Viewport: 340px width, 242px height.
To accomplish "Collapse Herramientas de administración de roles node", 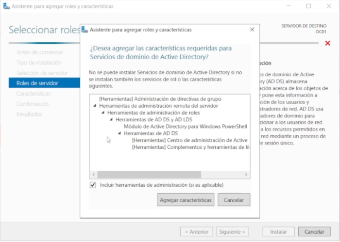I will click(103, 113).
